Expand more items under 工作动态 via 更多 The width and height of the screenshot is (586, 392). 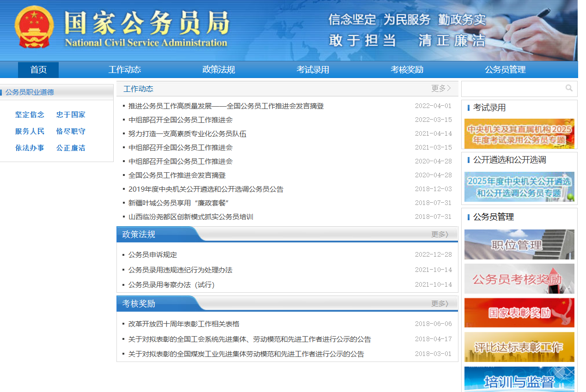(x=439, y=88)
